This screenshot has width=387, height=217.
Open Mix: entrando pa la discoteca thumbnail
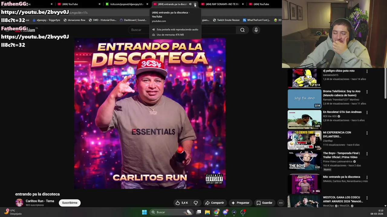coord(304,184)
